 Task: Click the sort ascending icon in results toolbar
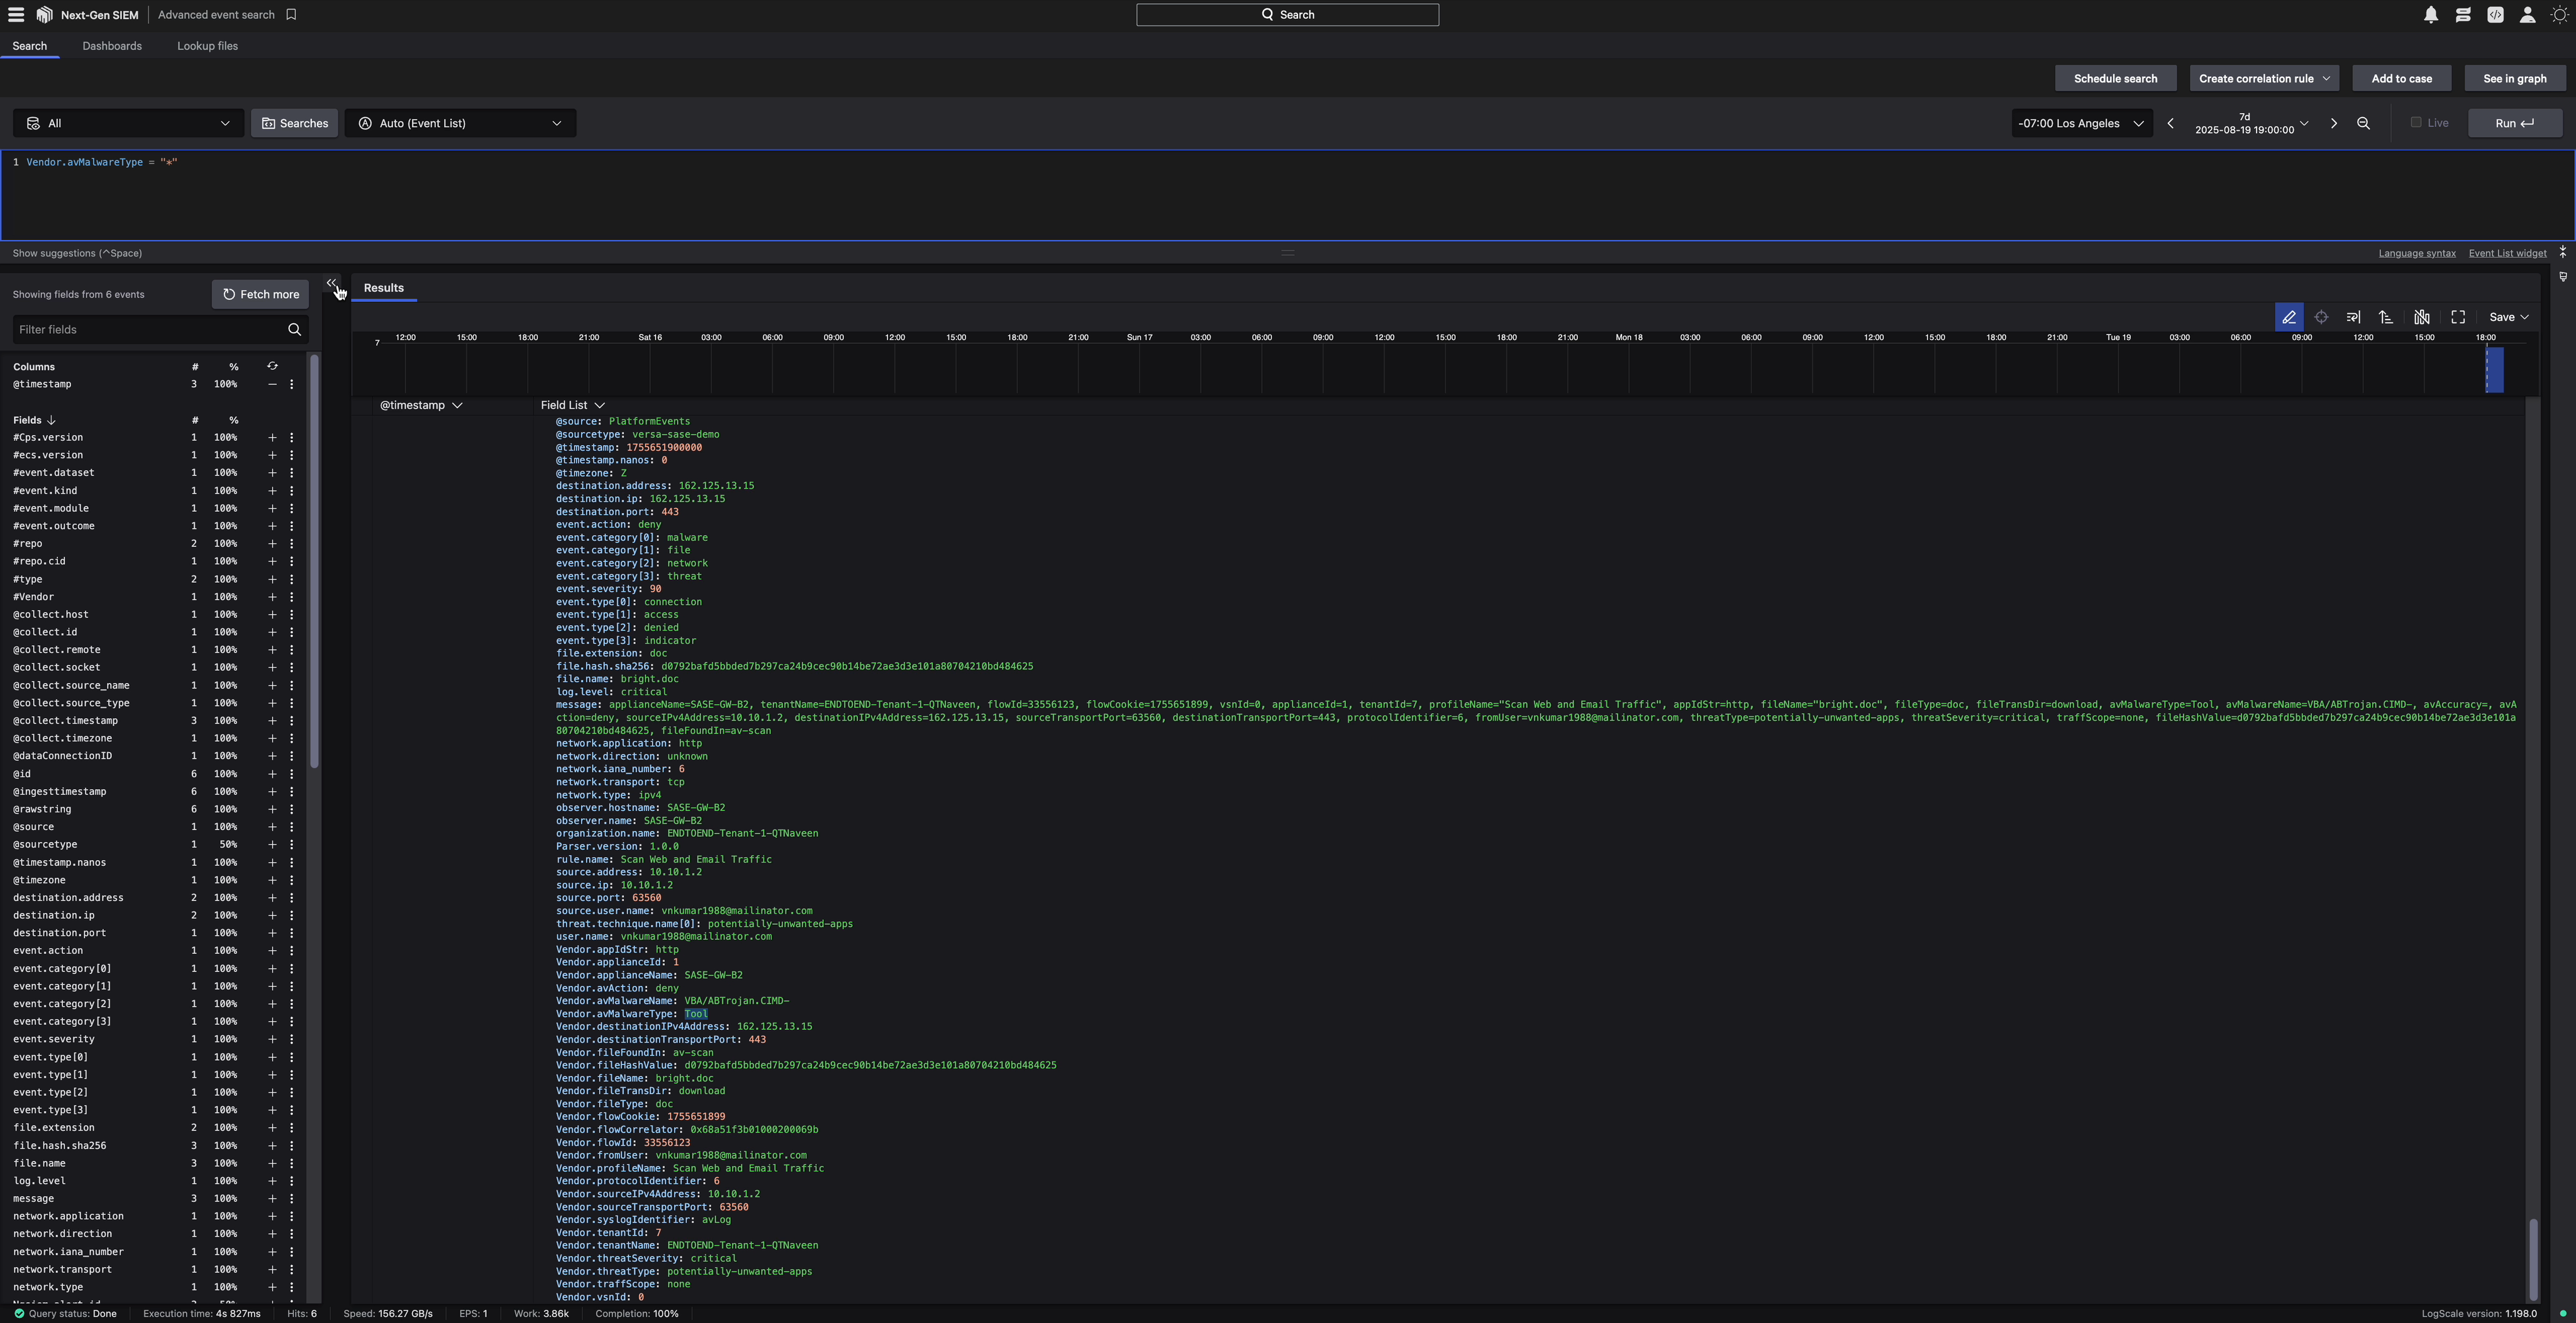[2386, 317]
